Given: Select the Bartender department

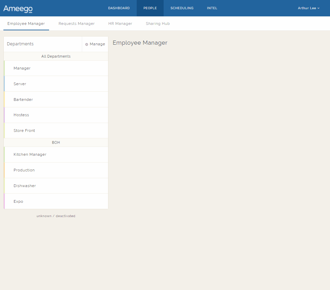Looking at the screenshot, I should pos(23,100).
